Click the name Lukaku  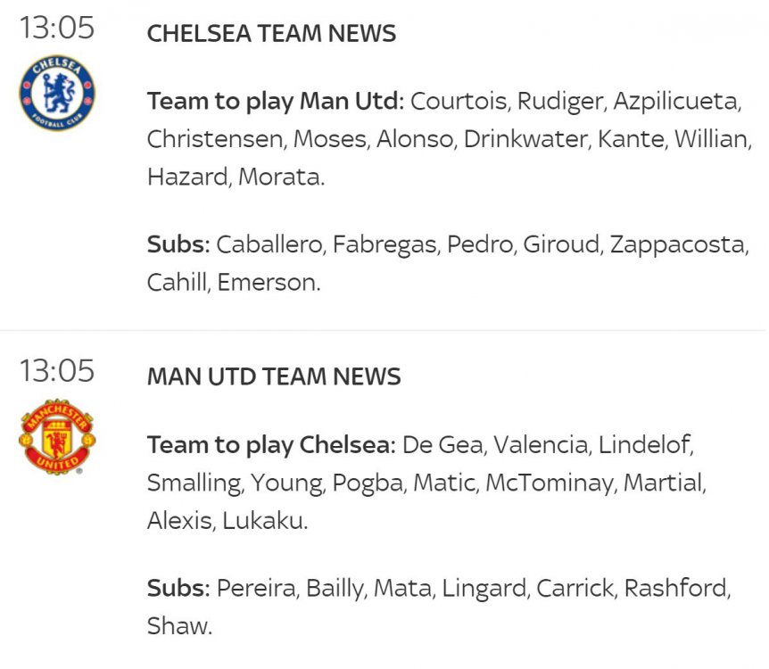tap(263, 520)
